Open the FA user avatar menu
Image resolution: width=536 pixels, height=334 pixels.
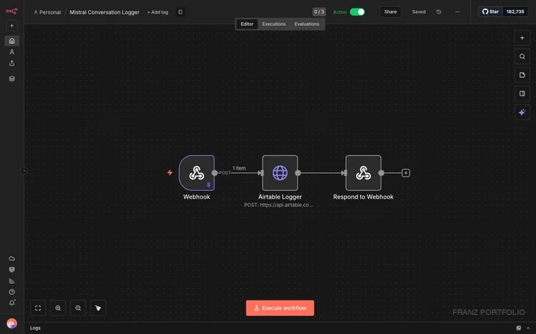pos(11,323)
